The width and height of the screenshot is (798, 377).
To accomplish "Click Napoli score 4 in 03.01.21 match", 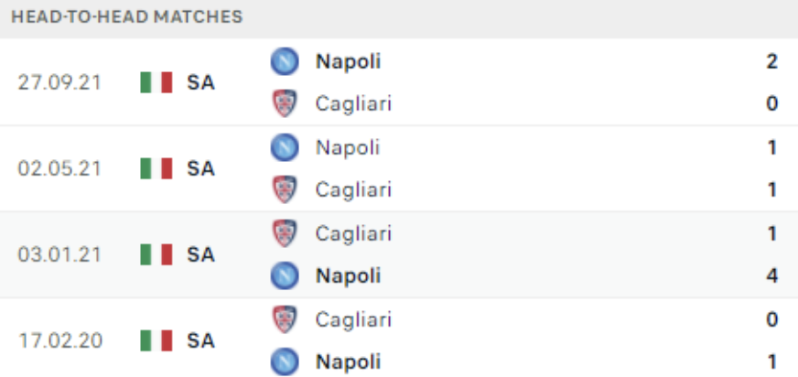I will click(x=772, y=275).
